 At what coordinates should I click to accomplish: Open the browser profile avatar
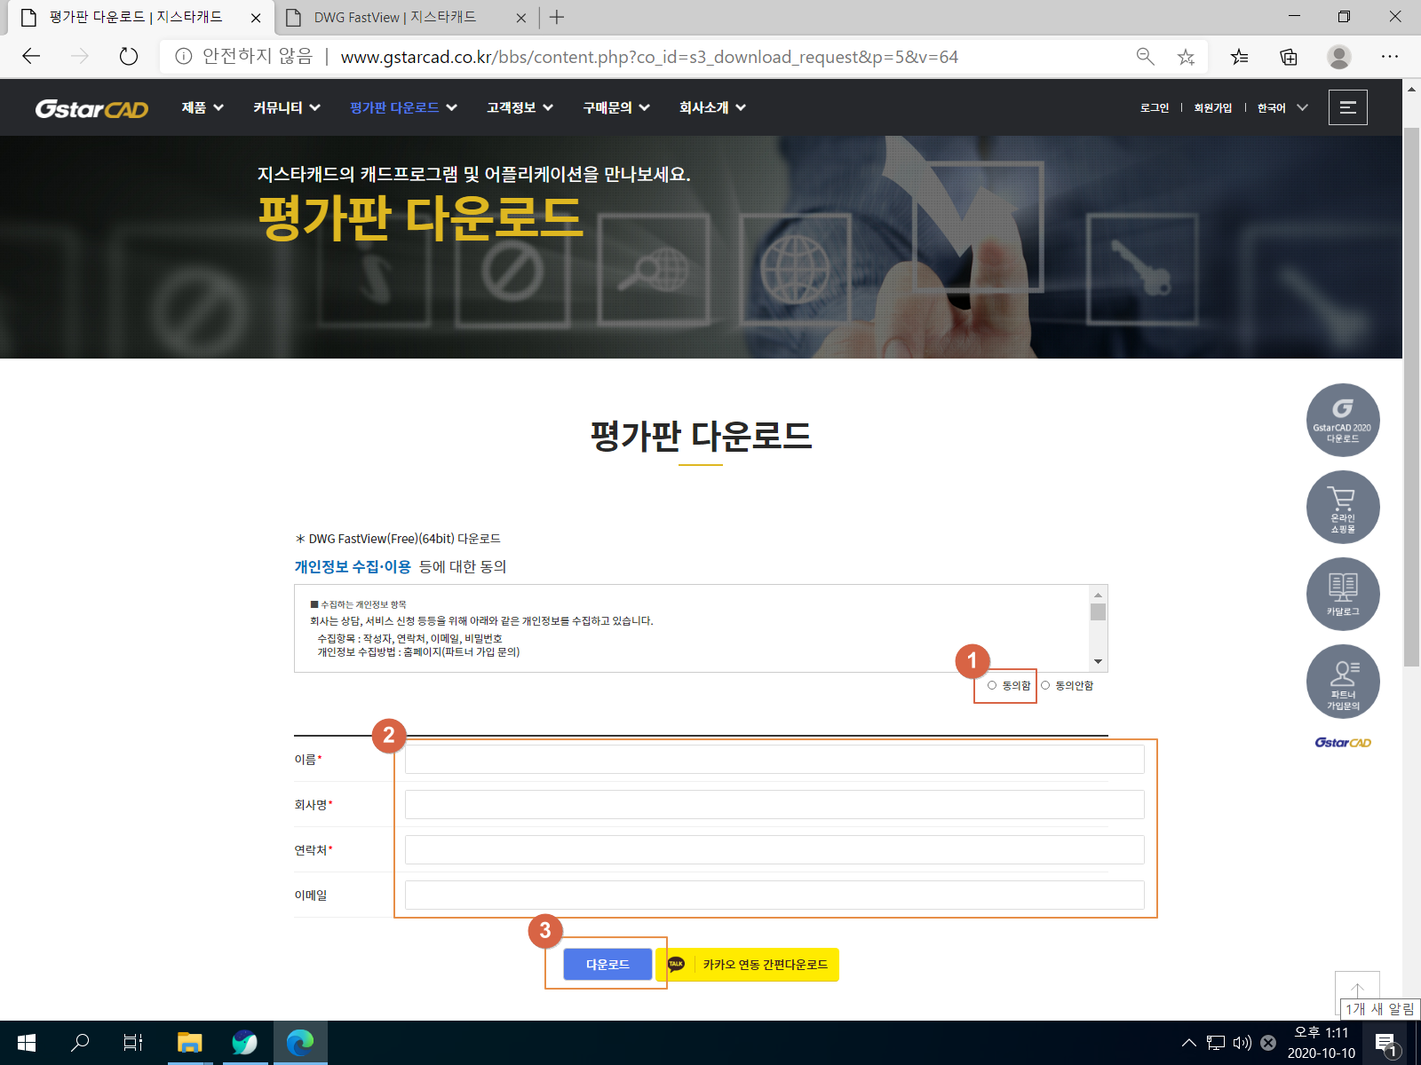[x=1338, y=57]
